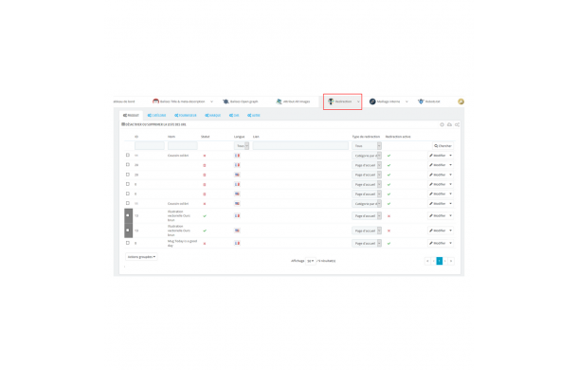Click the ID filter input field
578x370 pixels.
150,146
